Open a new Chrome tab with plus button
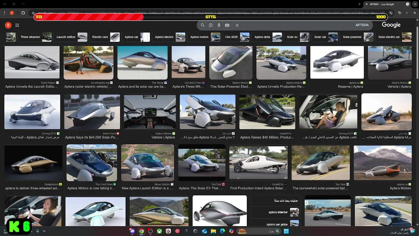The image size is (419, 236). pos(359,4)
